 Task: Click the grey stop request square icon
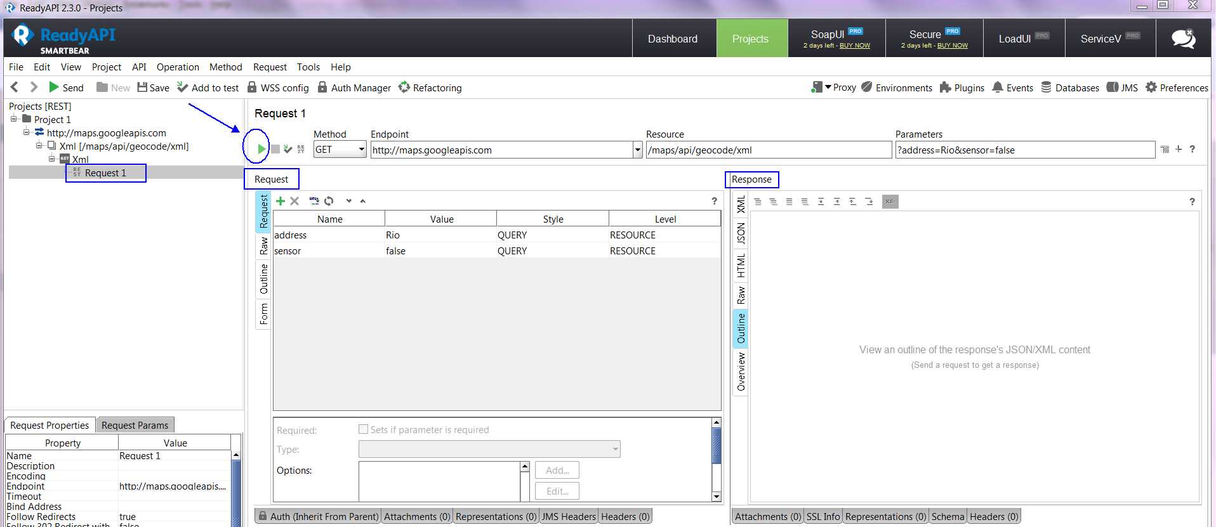(x=275, y=149)
